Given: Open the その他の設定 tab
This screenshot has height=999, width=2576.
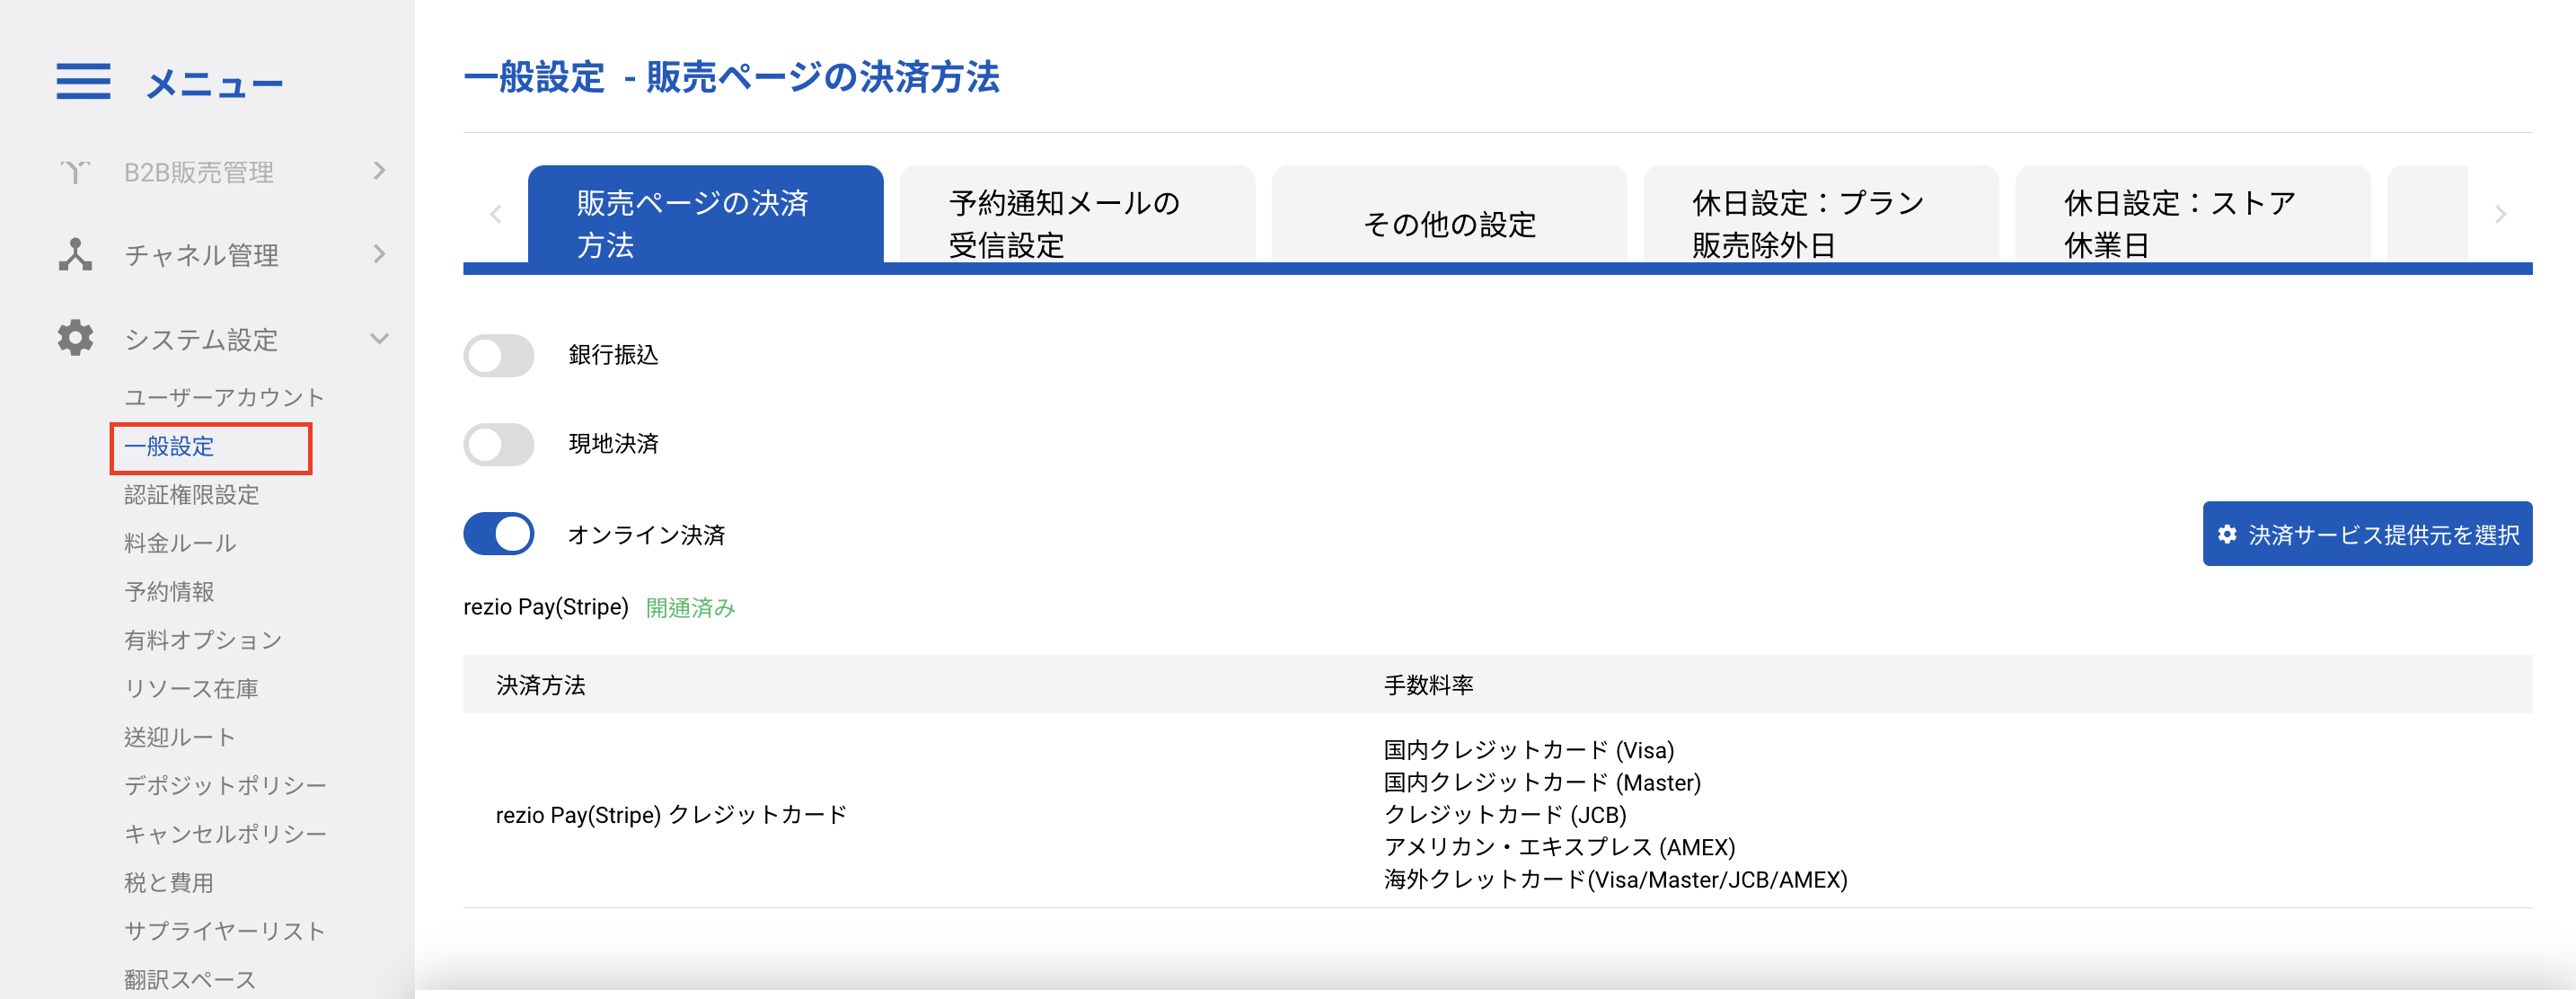Looking at the screenshot, I should coord(1448,224).
